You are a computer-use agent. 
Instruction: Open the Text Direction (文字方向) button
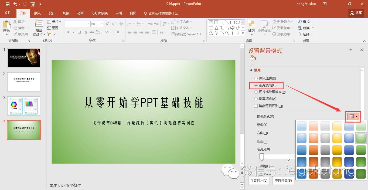tap(182, 22)
